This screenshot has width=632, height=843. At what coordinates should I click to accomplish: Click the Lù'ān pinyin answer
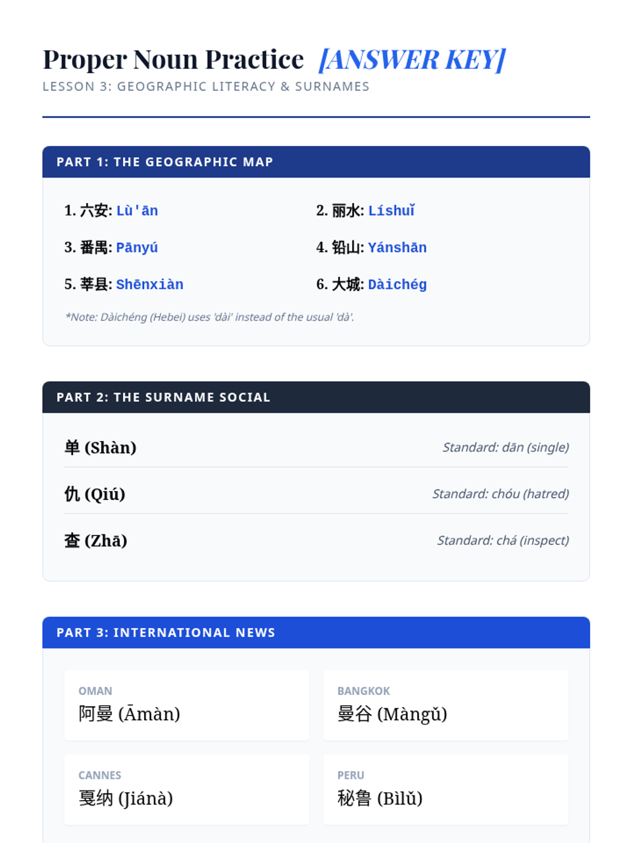coord(137,211)
